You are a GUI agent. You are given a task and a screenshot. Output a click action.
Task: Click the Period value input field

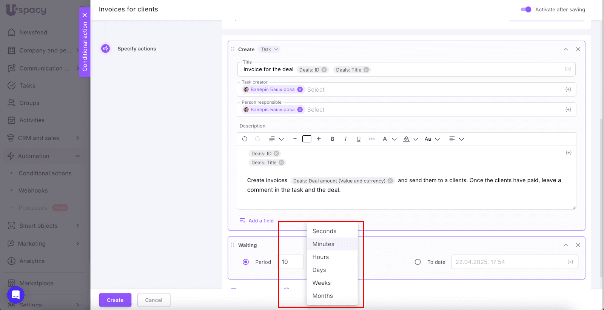291,262
